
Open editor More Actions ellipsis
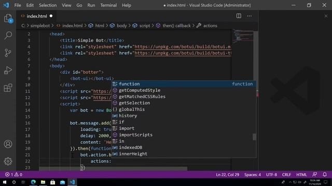[250, 16]
